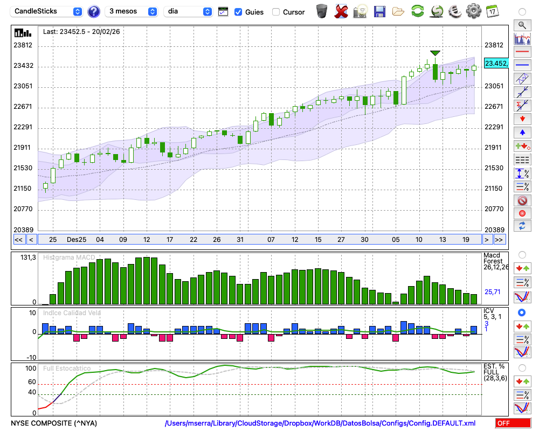The width and height of the screenshot is (539, 431).
Task: Click the Estocastico panel lines percent button
Action: [522, 395]
